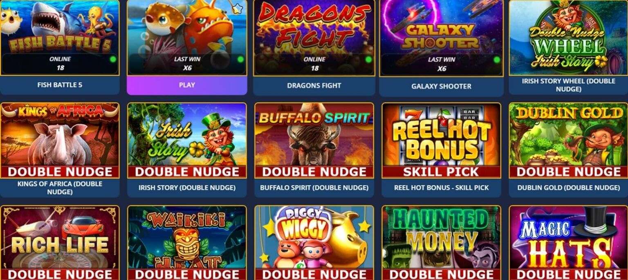Screen dimensions: 628x280
Task: Click the purple PLAY button
Action: [187, 85]
